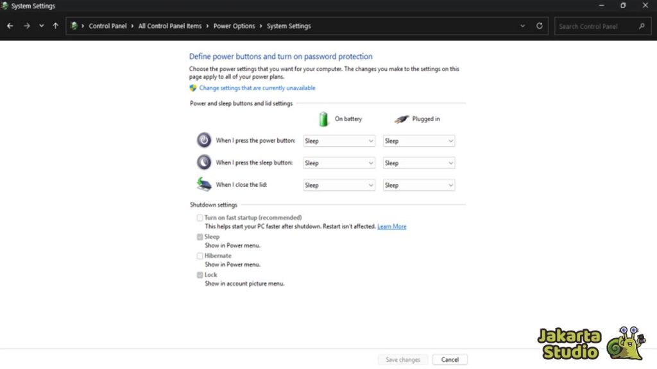The width and height of the screenshot is (657, 369).
Task: Click 'Show in account picture menu.' text
Action: 244,284
